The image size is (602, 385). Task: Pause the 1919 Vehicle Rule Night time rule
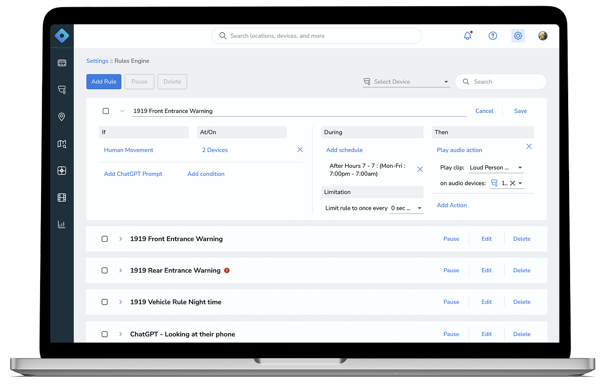pyautogui.click(x=451, y=302)
